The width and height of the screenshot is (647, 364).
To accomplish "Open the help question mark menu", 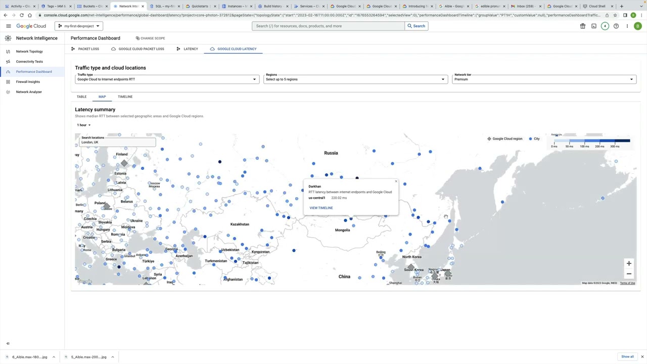I will (x=616, y=26).
